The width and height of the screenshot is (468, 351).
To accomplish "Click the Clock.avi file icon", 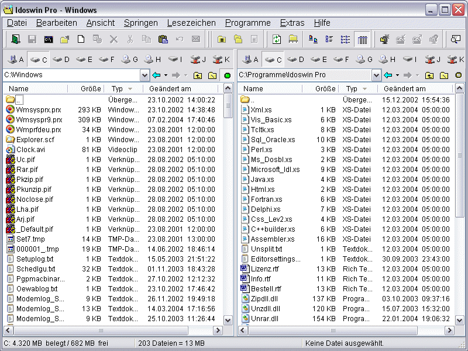I will pyautogui.click(x=10, y=150).
